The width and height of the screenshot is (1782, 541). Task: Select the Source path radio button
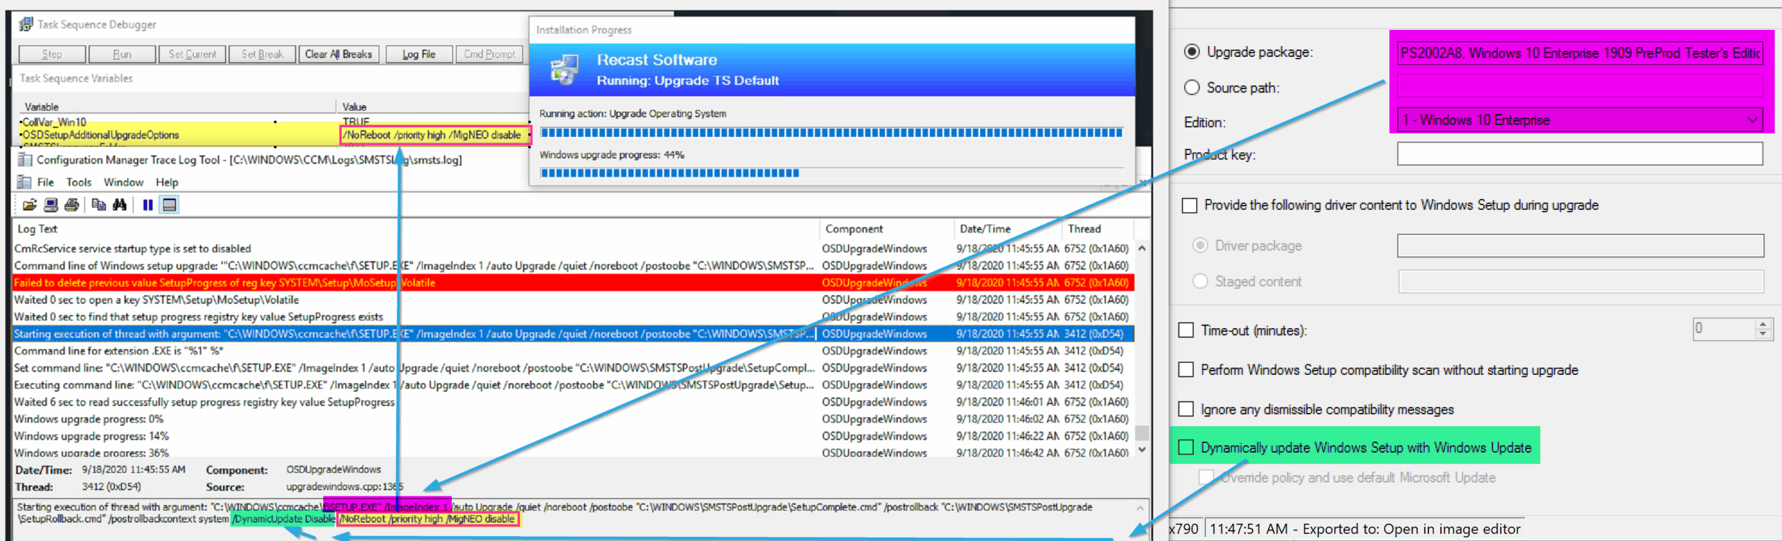click(x=1192, y=88)
